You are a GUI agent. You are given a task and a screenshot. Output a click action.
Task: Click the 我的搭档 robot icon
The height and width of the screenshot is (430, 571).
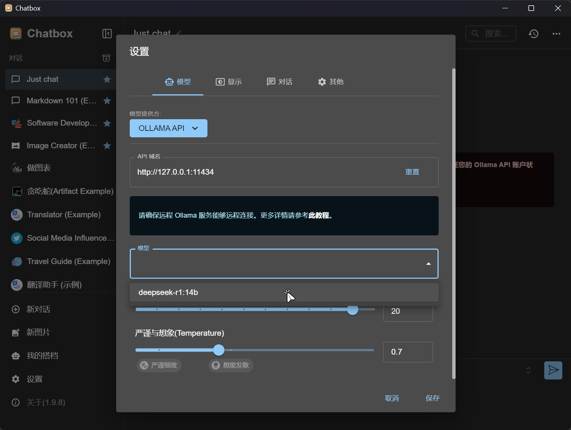[15, 356]
